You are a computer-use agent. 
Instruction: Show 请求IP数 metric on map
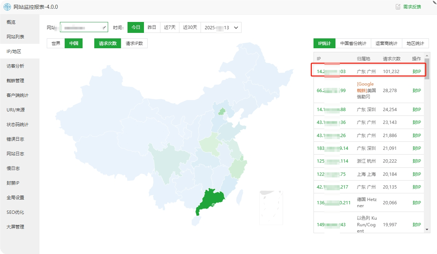point(134,43)
